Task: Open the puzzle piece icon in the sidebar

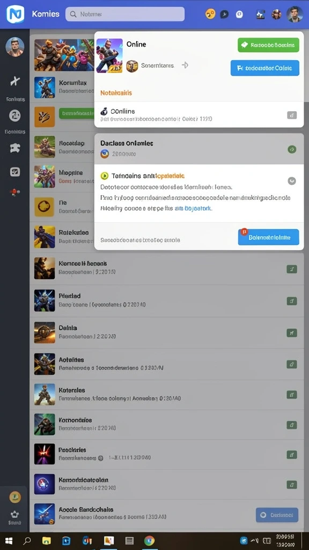Action: pos(14,148)
